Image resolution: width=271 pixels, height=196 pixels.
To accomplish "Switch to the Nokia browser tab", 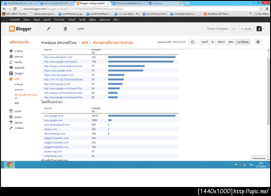I will coord(128,3).
